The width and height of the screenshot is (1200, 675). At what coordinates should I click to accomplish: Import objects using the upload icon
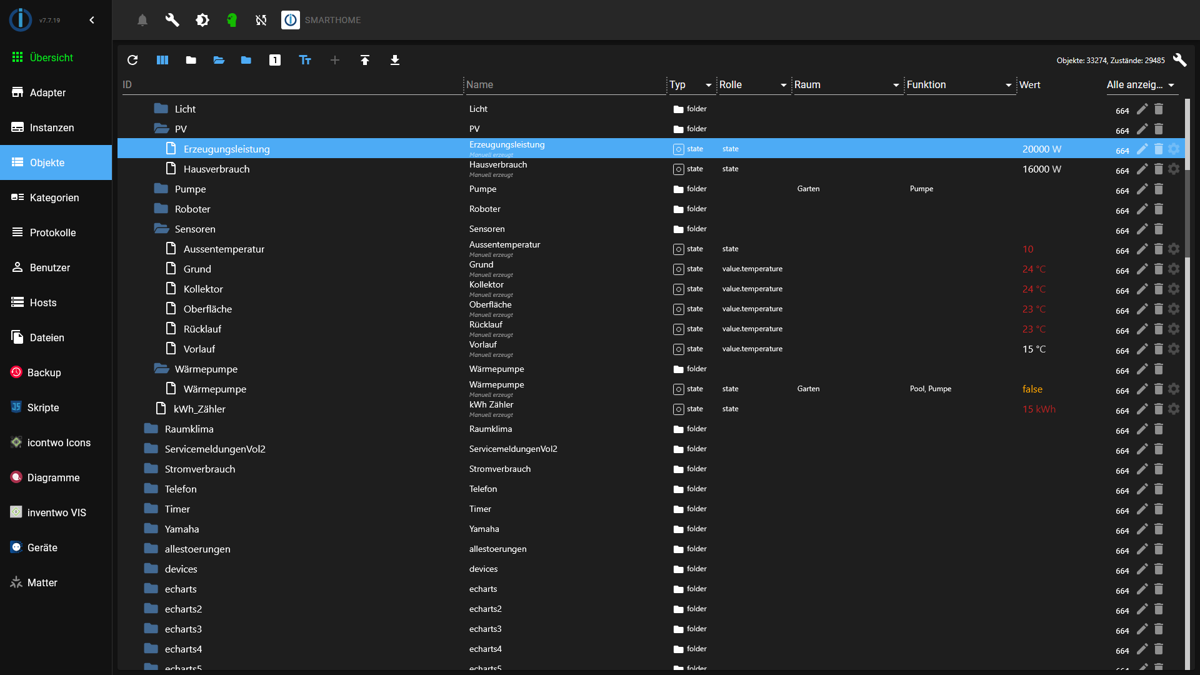tap(365, 60)
